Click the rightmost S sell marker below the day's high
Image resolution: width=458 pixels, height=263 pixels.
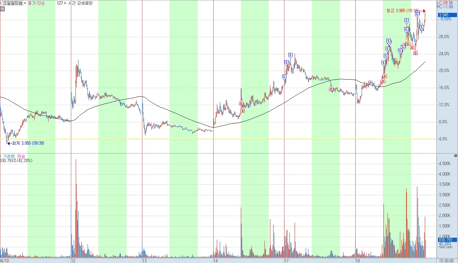pyautogui.click(x=422, y=27)
